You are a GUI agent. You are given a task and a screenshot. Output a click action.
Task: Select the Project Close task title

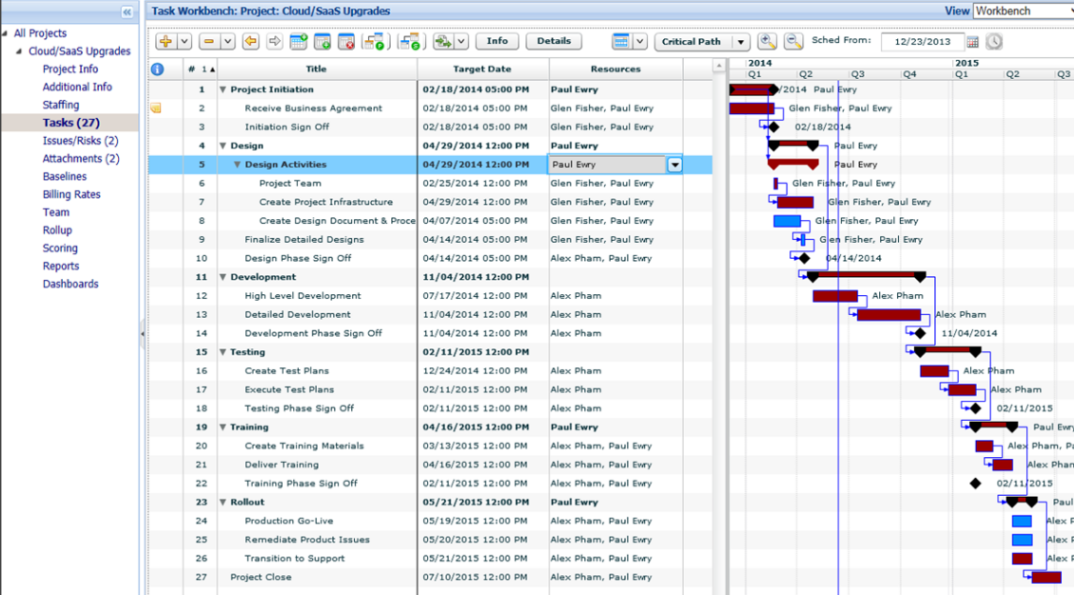click(x=261, y=577)
